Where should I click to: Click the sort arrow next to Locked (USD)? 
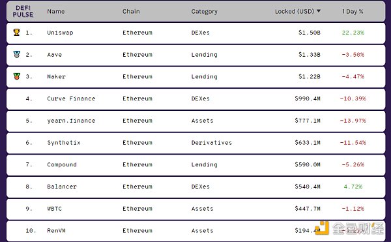[x=319, y=11]
